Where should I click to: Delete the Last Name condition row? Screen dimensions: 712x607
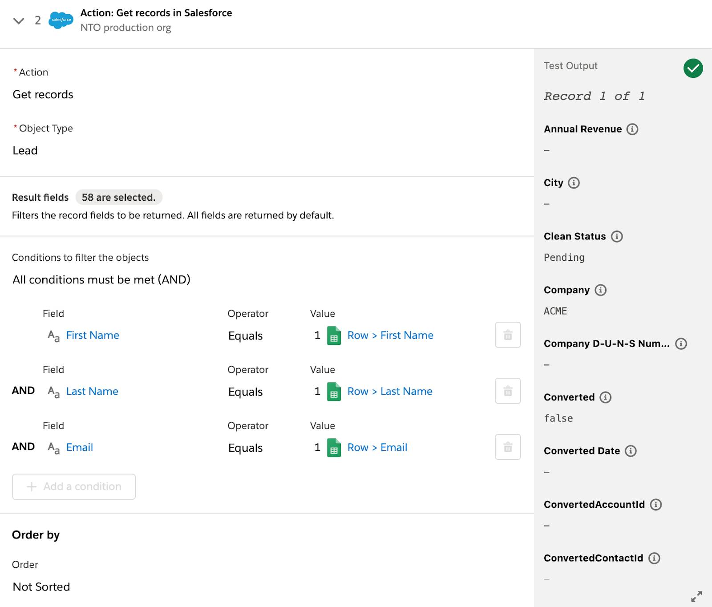pos(508,391)
